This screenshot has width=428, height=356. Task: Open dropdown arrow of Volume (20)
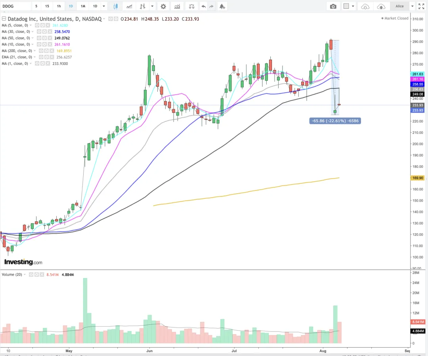pos(25,275)
